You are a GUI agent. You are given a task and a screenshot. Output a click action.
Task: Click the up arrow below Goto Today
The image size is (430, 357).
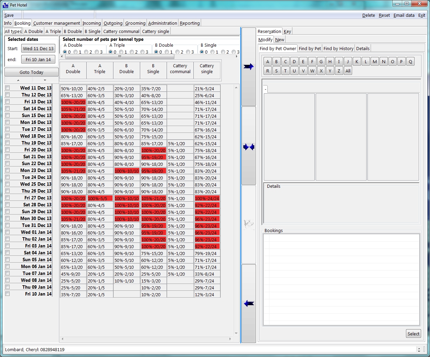click(18, 80)
